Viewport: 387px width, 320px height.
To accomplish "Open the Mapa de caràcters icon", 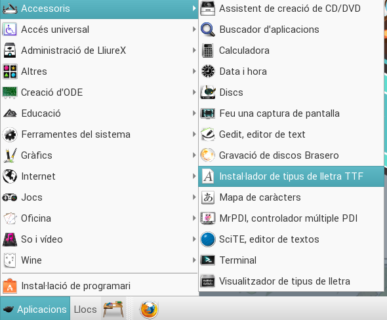I will point(208,197).
